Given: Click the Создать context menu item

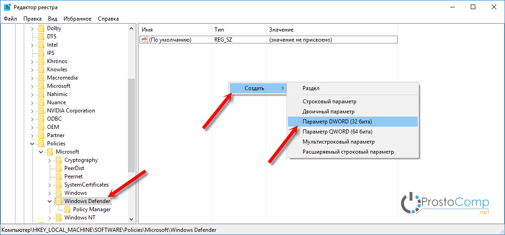Looking at the screenshot, I should [258, 88].
